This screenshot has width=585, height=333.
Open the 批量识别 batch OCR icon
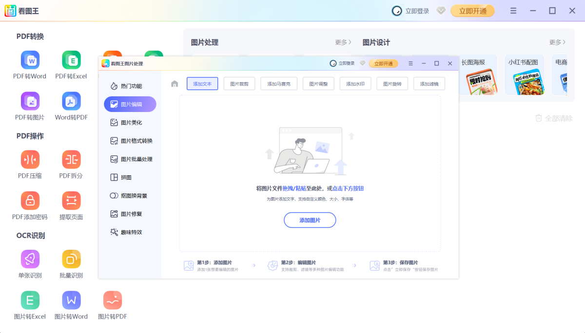tap(71, 259)
